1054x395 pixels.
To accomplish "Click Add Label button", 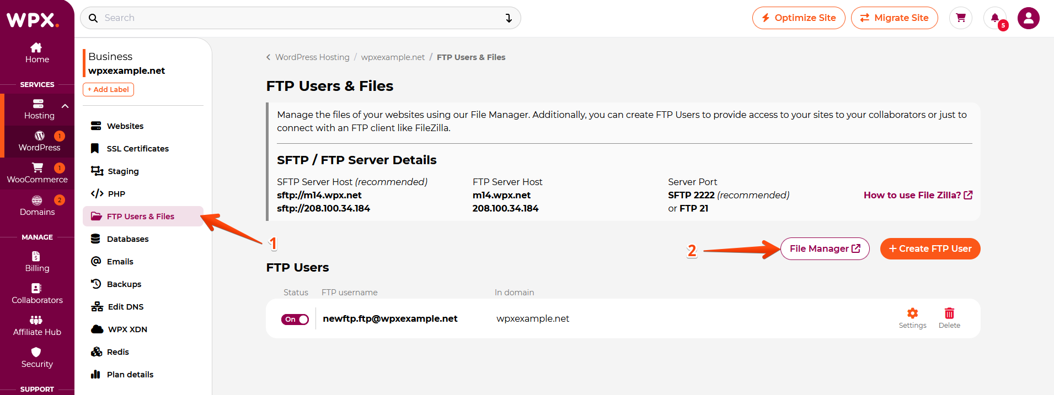I will [x=108, y=89].
